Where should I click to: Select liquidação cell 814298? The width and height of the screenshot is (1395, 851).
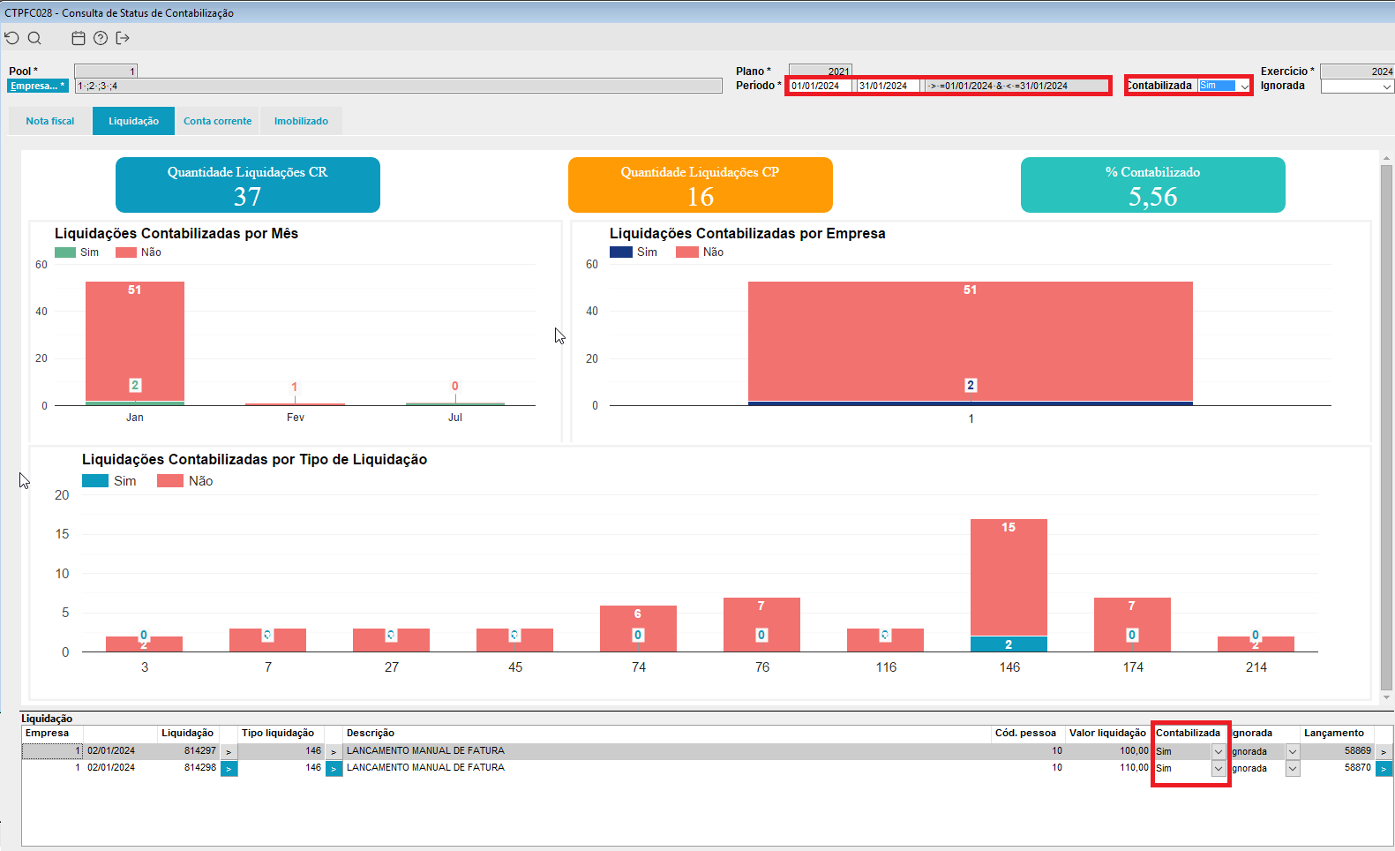[x=188, y=768]
